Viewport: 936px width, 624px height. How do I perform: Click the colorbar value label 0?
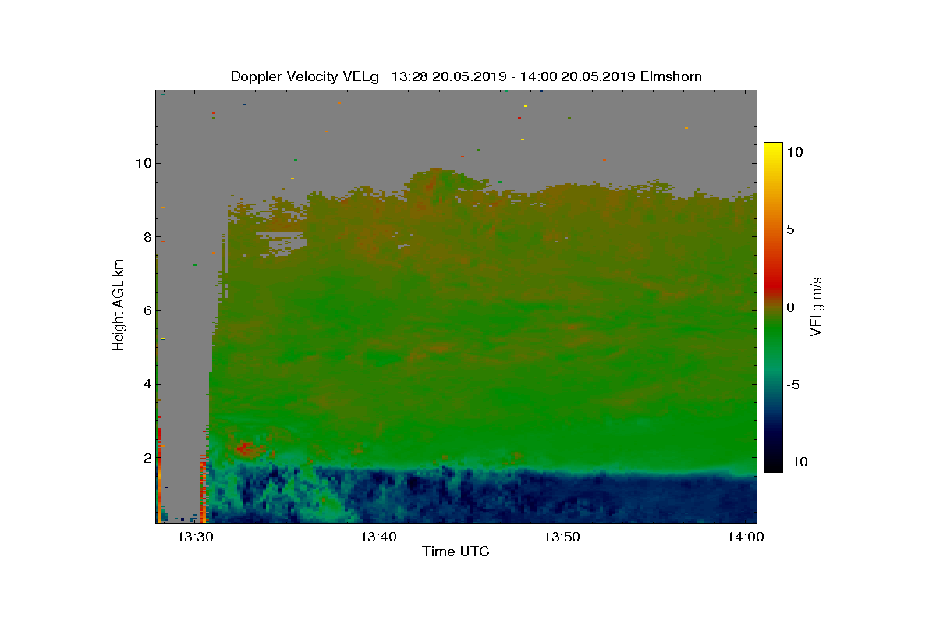pyautogui.click(x=790, y=307)
